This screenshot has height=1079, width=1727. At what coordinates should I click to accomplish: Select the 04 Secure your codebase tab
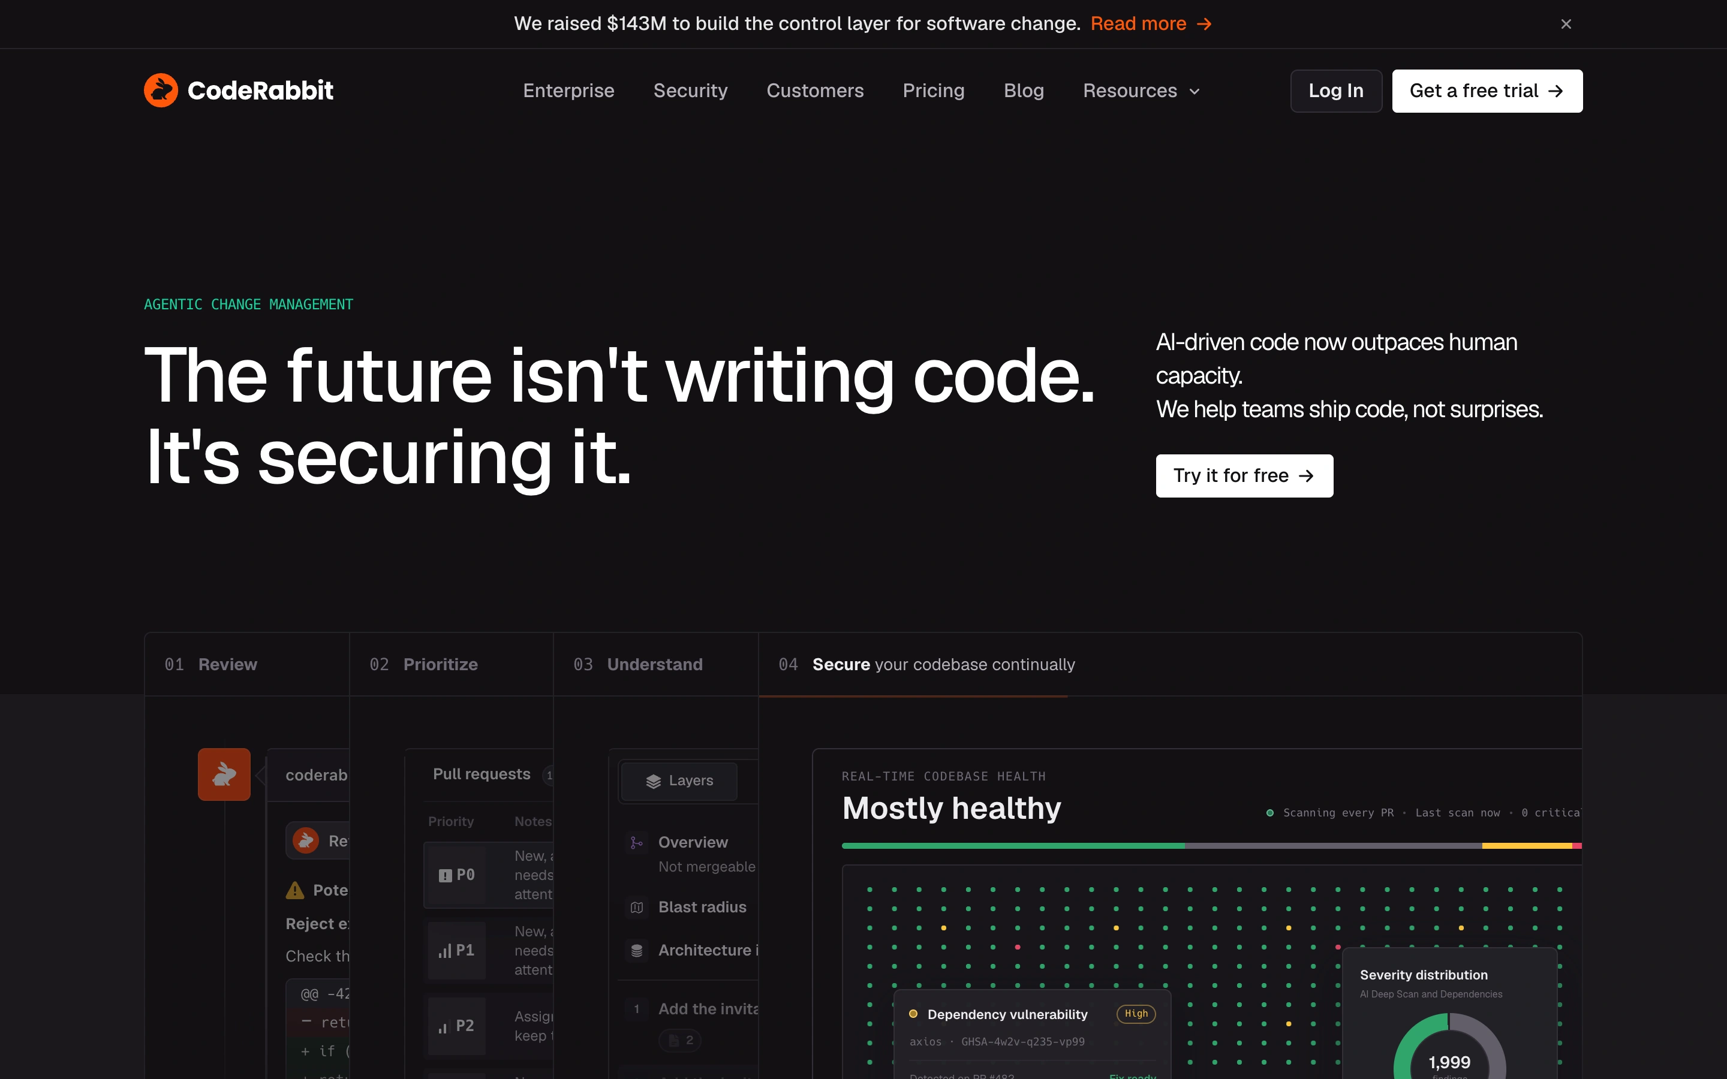(x=1171, y=664)
